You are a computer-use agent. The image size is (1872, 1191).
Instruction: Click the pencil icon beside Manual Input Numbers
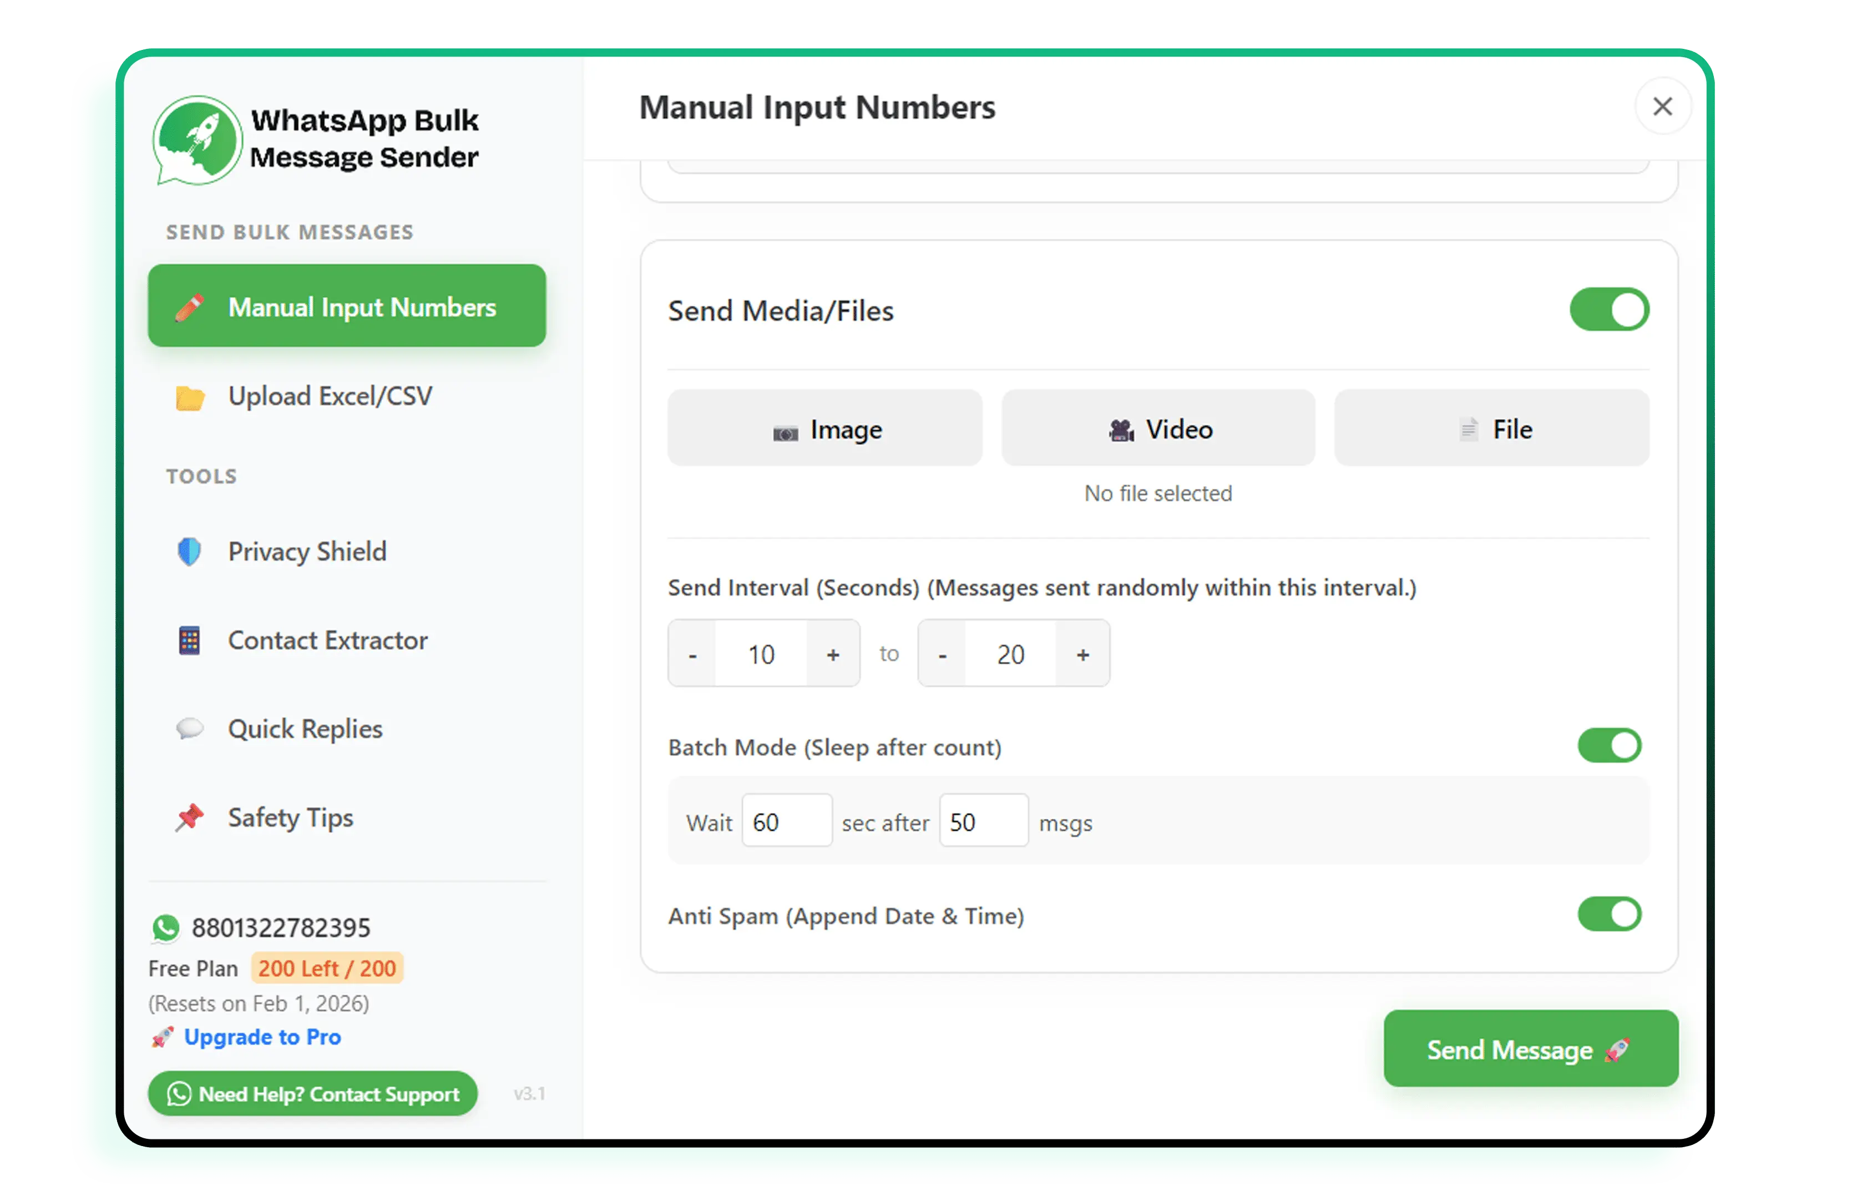(x=190, y=307)
